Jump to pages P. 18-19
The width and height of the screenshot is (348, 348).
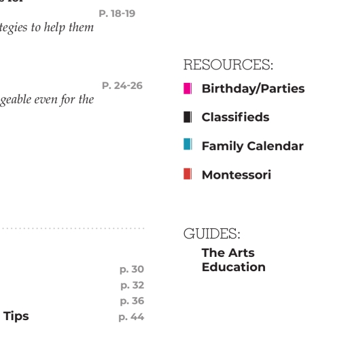117,14
